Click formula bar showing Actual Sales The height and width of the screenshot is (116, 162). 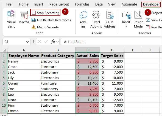[x=111, y=42]
